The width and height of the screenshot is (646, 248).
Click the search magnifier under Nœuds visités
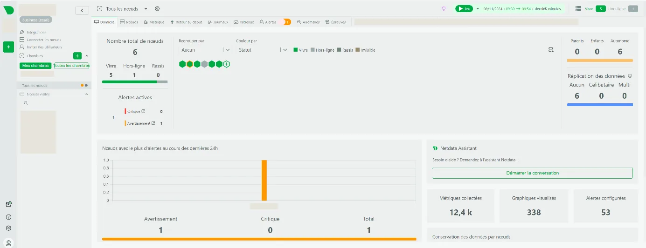[26, 103]
